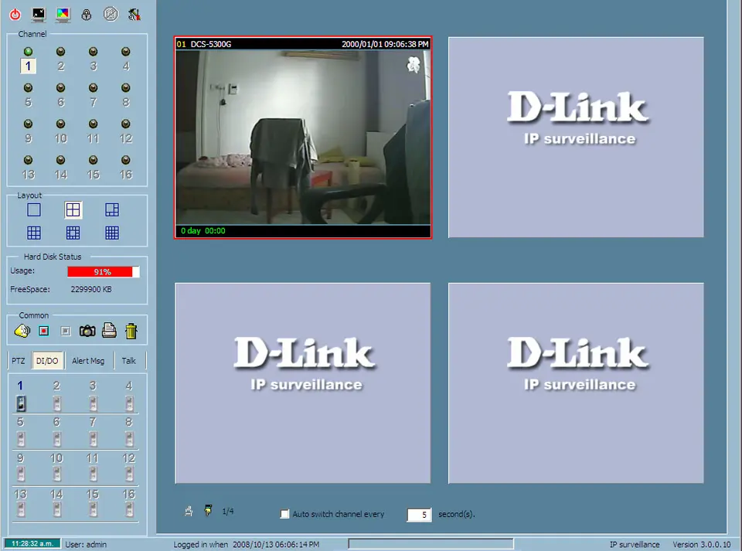
Task: Click the printer icon in Common
Action: coord(109,331)
